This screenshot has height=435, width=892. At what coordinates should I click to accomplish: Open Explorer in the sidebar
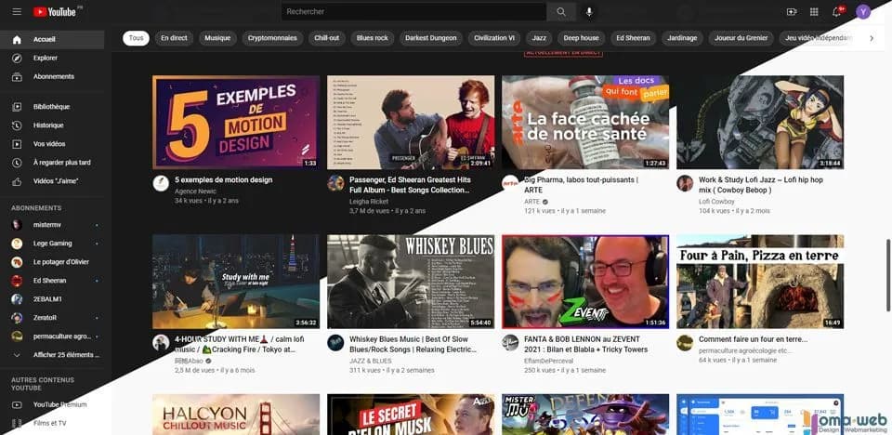pos(52,58)
